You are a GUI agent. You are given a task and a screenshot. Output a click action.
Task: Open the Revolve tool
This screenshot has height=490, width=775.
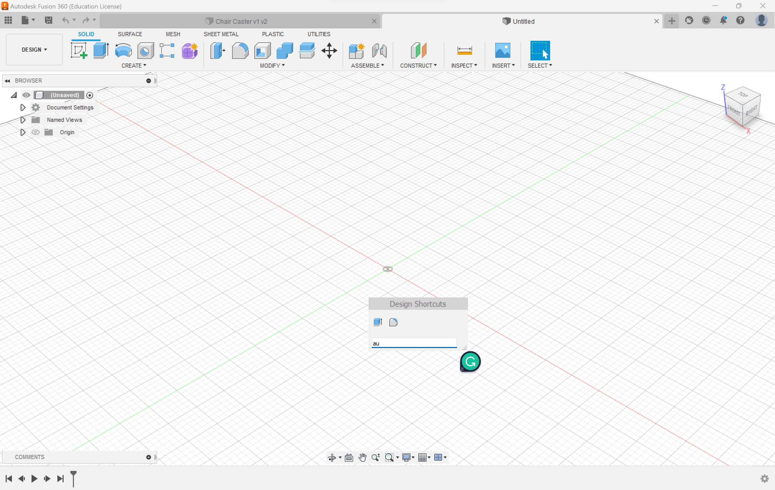123,51
